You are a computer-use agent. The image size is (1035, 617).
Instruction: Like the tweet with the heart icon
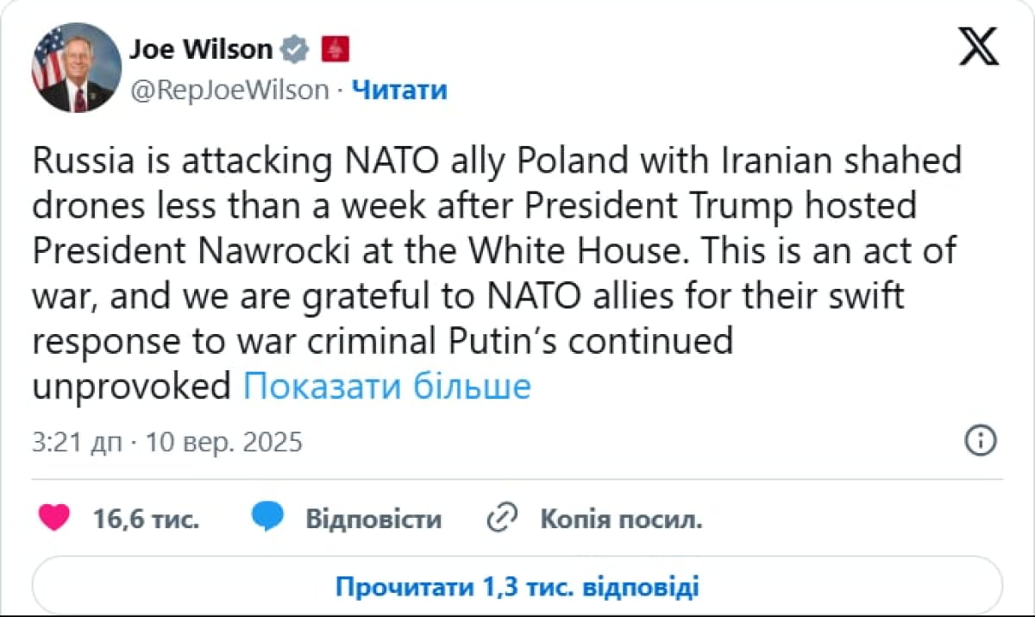pos(56,519)
